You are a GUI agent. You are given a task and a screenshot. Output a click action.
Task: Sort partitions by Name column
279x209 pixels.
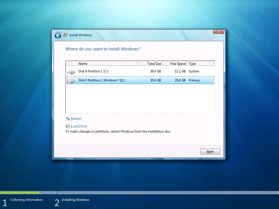[x=107, y=63]
